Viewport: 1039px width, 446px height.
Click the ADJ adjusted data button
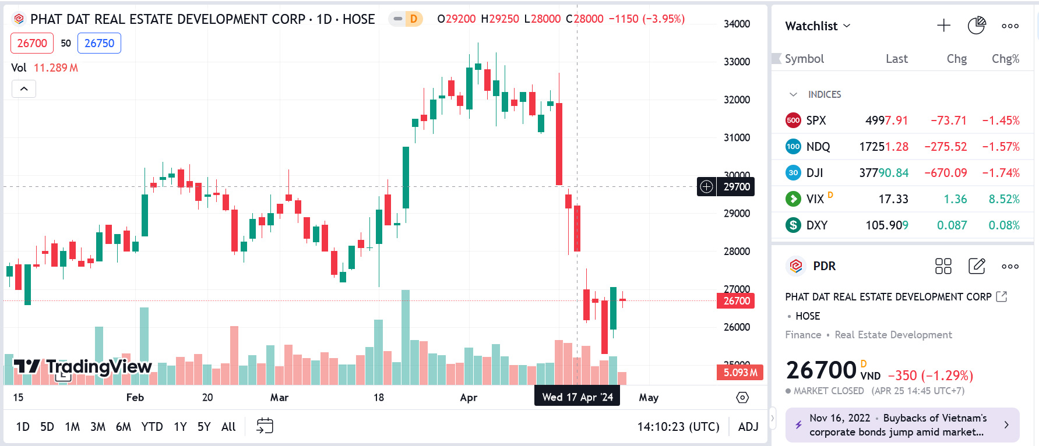(x=748, y=426)
